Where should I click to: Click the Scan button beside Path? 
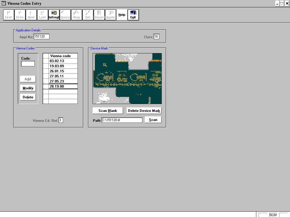tap(153, 120)
